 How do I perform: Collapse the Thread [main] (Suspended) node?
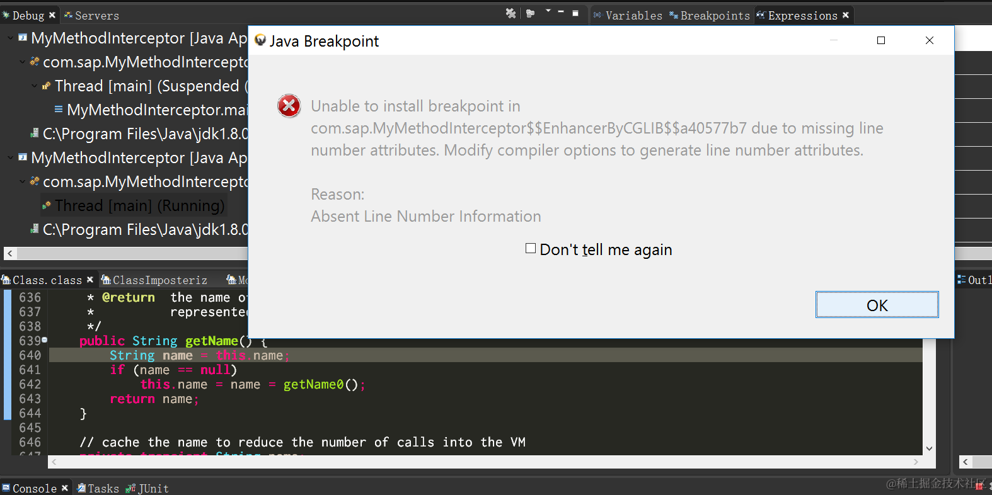(34, 86)
